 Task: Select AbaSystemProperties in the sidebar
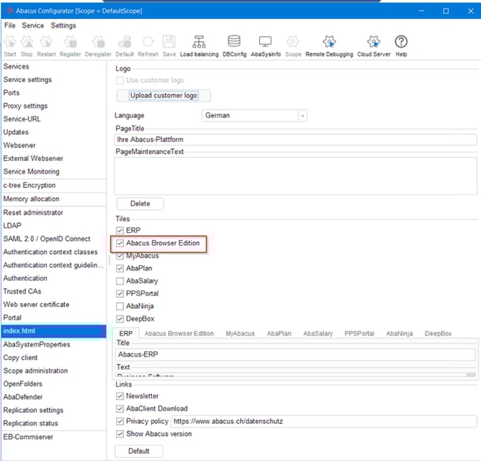pos(54,344)
